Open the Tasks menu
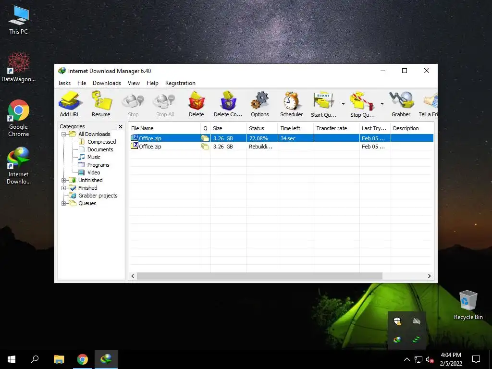The width and height of the screenshot is (492, 369). click(x=64, y=83)
